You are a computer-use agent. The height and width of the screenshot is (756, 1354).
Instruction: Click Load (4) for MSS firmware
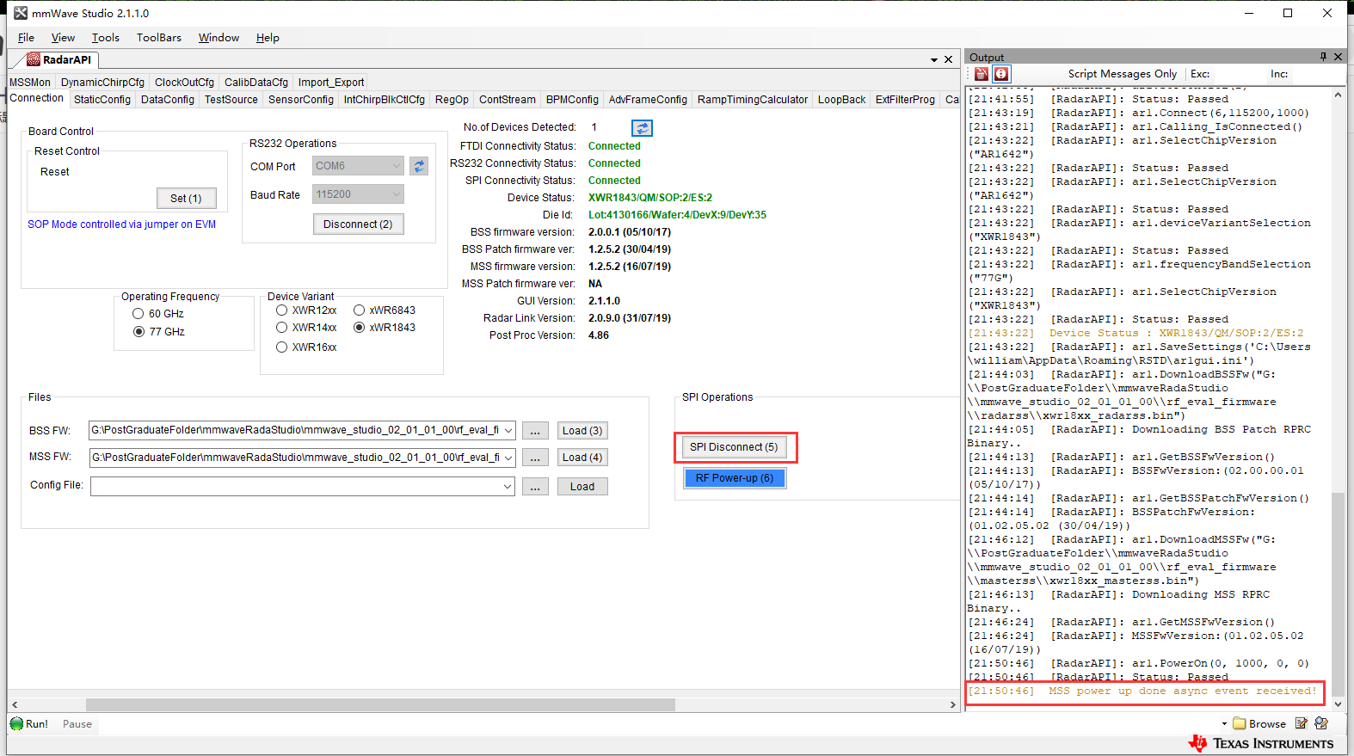pyautogui.click(x=582, y=458)
